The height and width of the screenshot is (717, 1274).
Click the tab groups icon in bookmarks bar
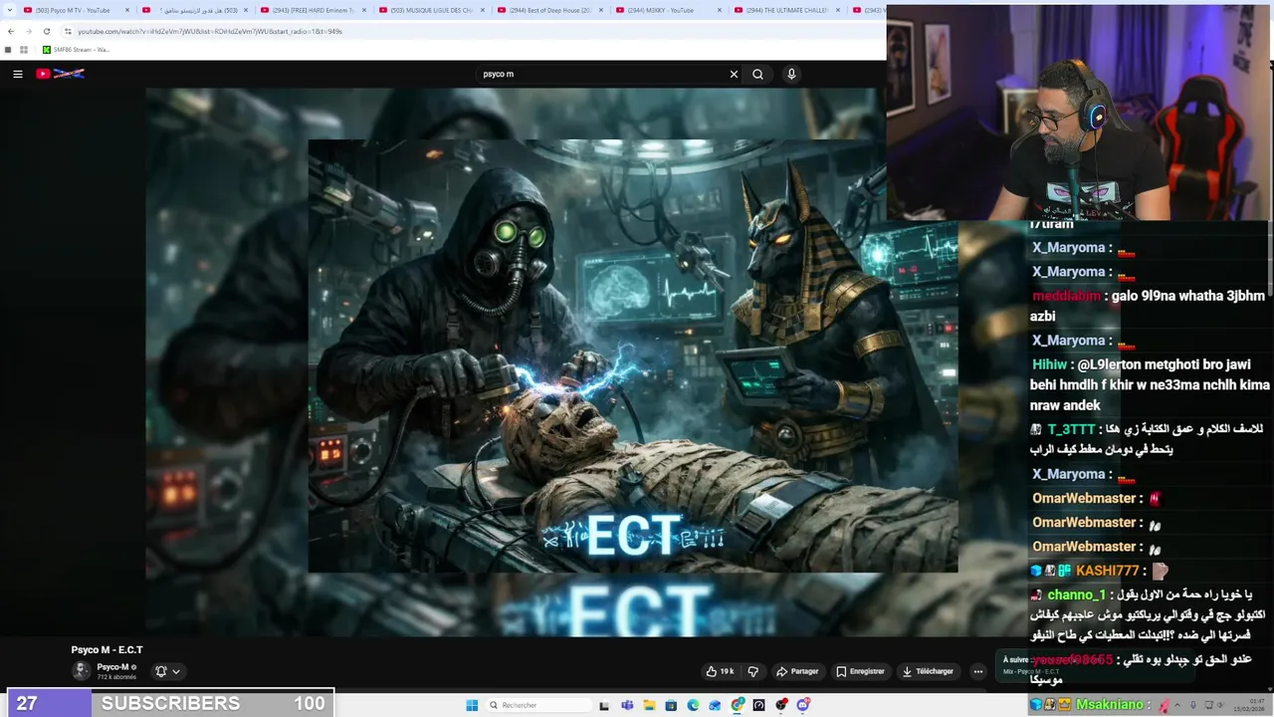pyautogui.click(x=8, y=50)
